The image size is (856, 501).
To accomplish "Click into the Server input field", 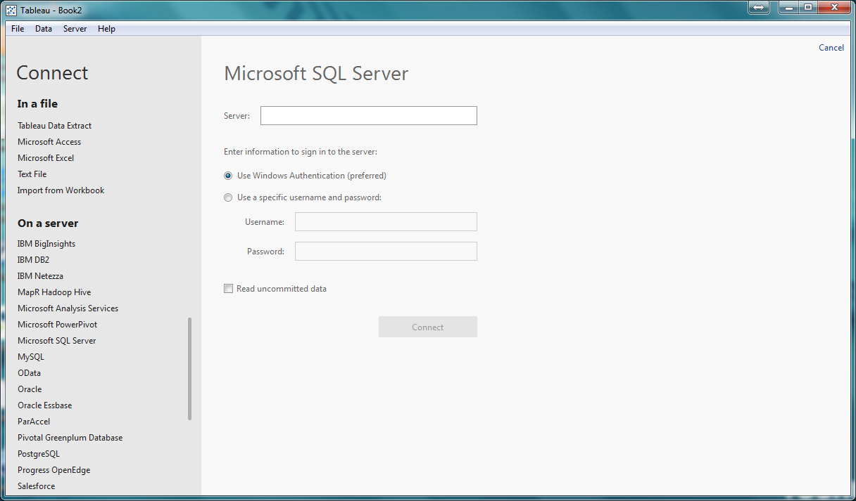I will coord(369,116).
